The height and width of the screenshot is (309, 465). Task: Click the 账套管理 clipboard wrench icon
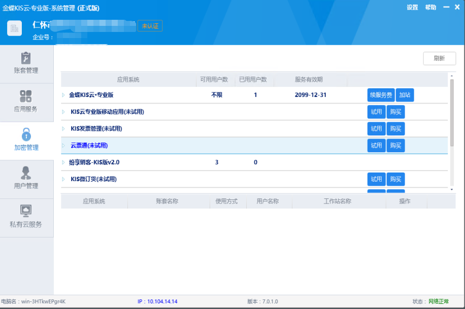point(26,57)
